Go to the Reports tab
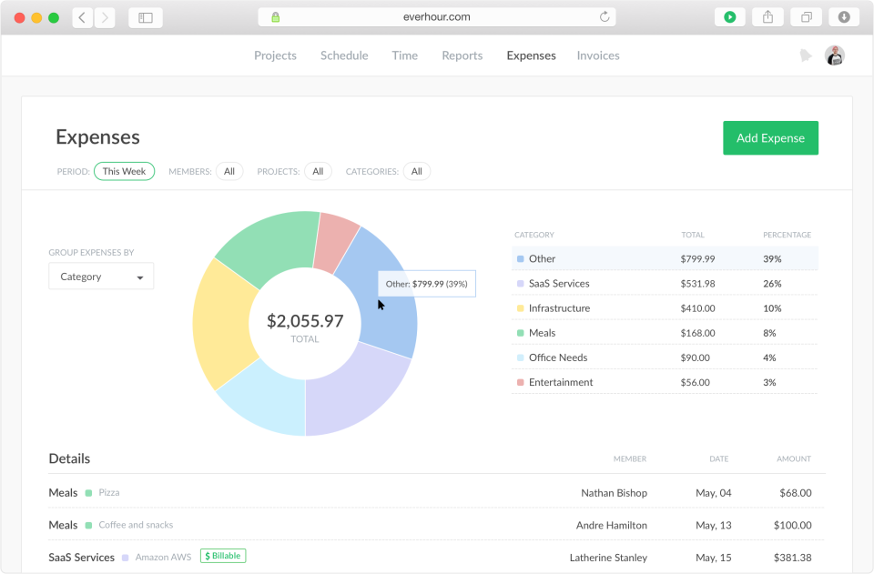874x574 pixels. [462, 55]
